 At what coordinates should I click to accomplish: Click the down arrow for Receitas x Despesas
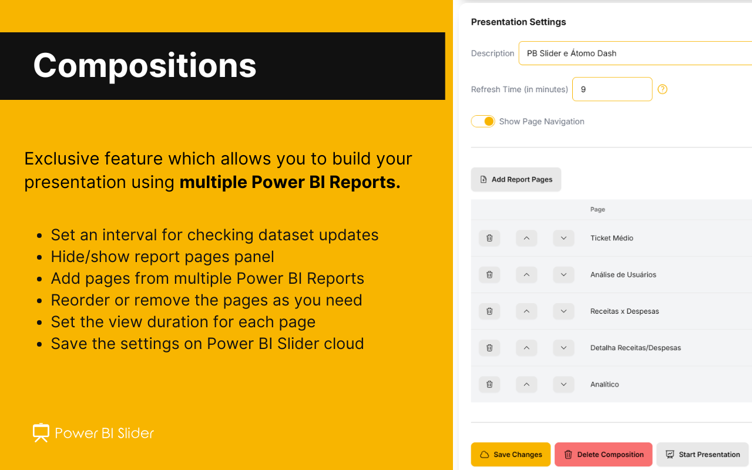563,311
